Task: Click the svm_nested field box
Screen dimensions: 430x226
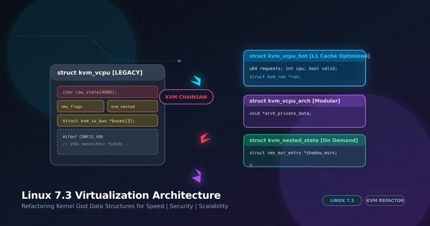Action: [x=133, y=106]
